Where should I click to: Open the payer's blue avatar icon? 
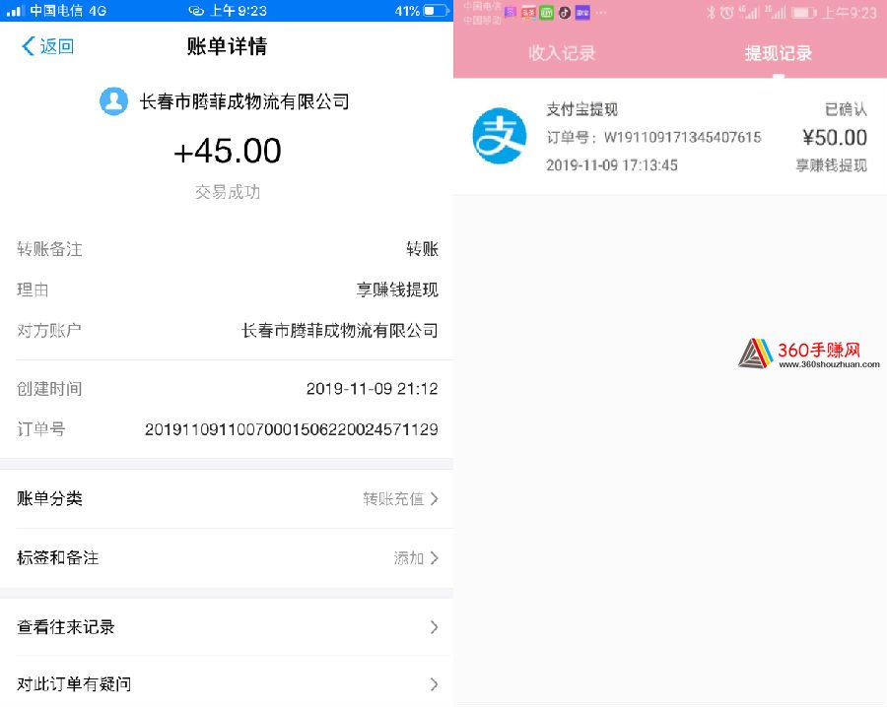click(x=113, y=101)
